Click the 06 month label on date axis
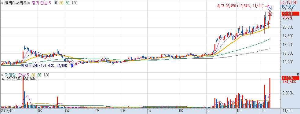The image size is (300, 114). pos(123,111)
